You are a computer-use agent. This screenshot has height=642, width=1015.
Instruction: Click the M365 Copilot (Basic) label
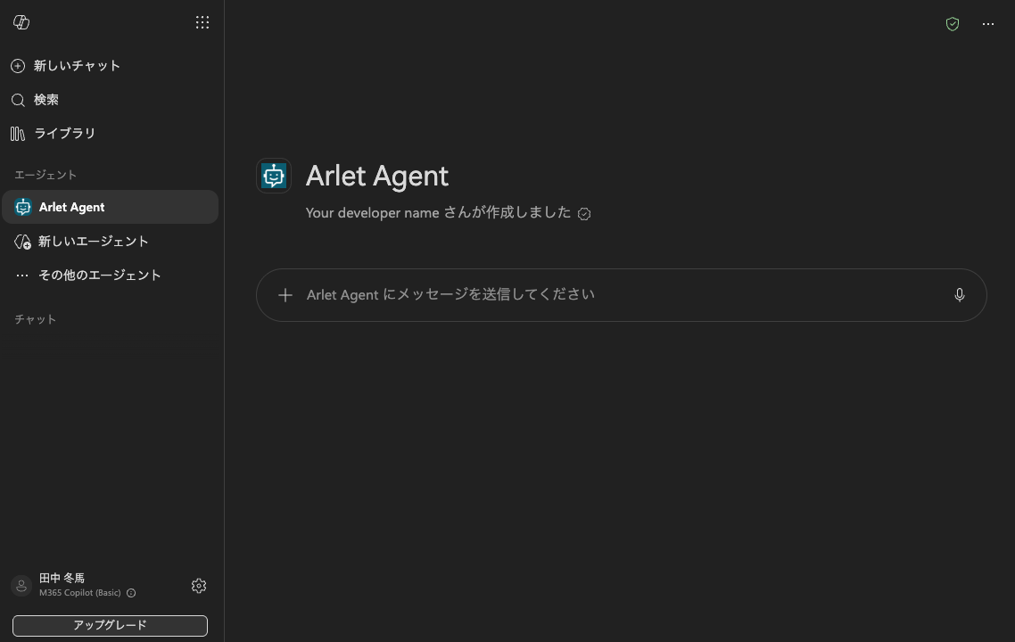click(79, 593)
